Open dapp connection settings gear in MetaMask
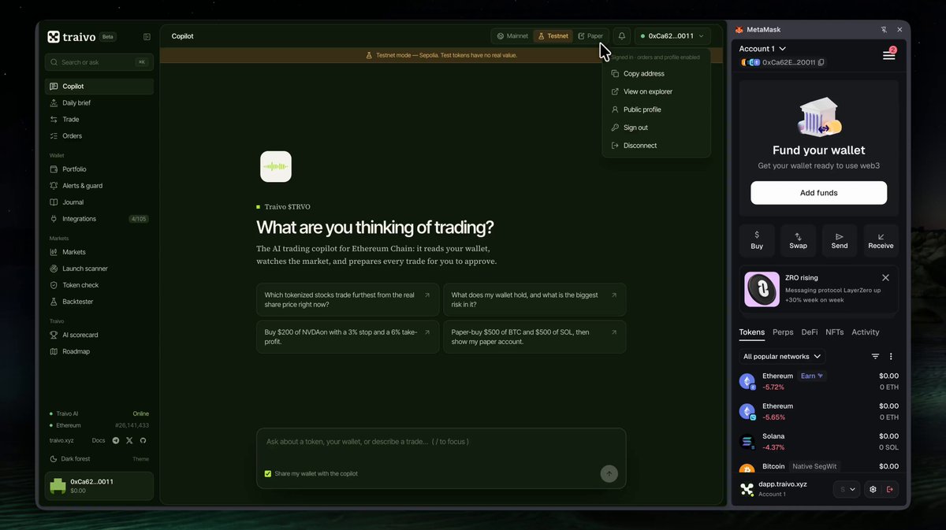 873,489
